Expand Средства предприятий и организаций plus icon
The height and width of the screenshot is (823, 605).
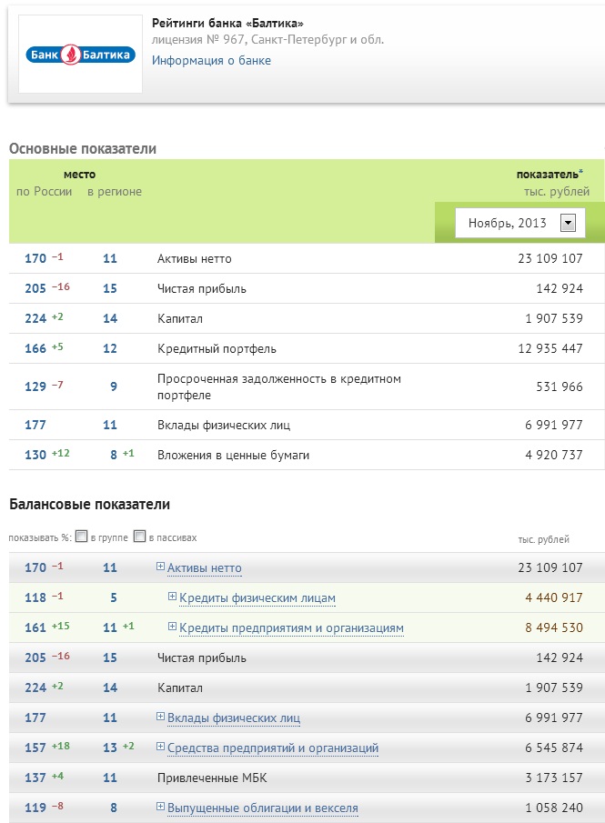(160, 747)
